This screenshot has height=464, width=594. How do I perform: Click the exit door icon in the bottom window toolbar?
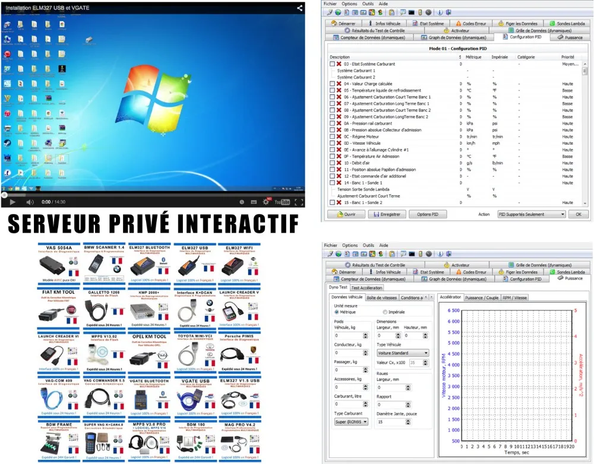[x=448, y=254]
